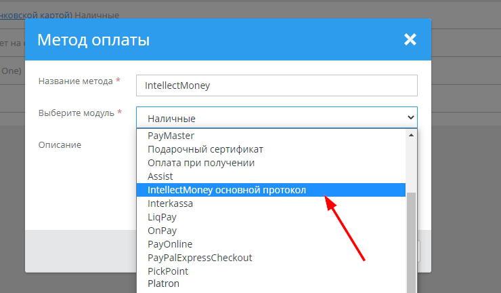The height and width of the screenshot is (293, 501).
Task: Click the dropdown list scroll up arrow
Action: point(410,135)
